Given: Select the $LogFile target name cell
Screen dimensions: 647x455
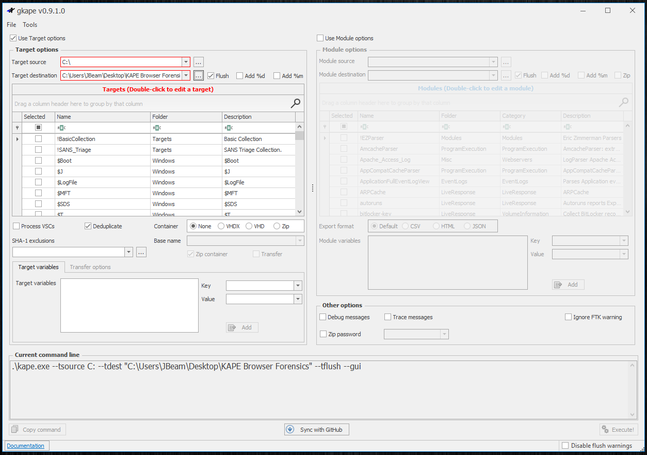Looking at the screenshot, I should click(x=103, y=182).
